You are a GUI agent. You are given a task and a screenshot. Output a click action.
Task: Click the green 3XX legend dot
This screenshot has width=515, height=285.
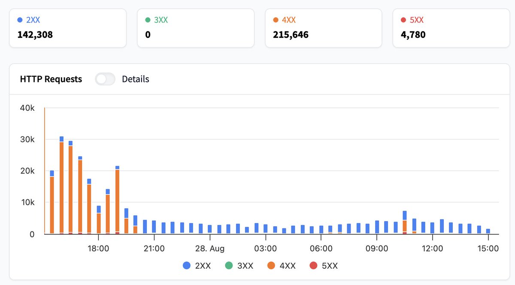pyautogui.click(x=230, y=266)
